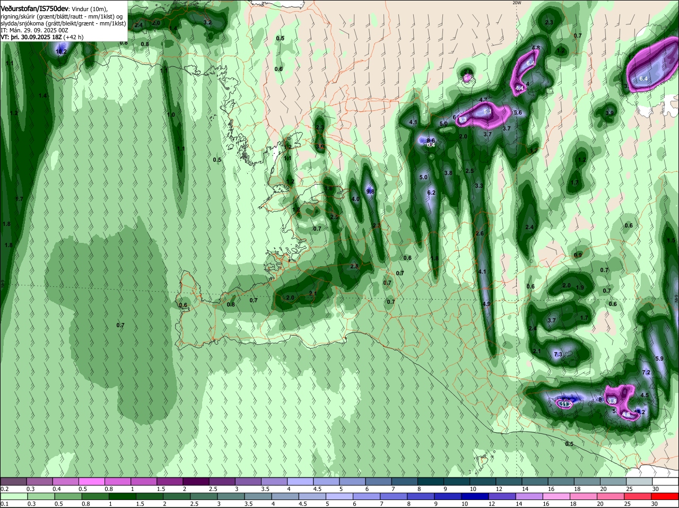Click the 0.9 value label
The image size is (679, 508).
[578, 255]
